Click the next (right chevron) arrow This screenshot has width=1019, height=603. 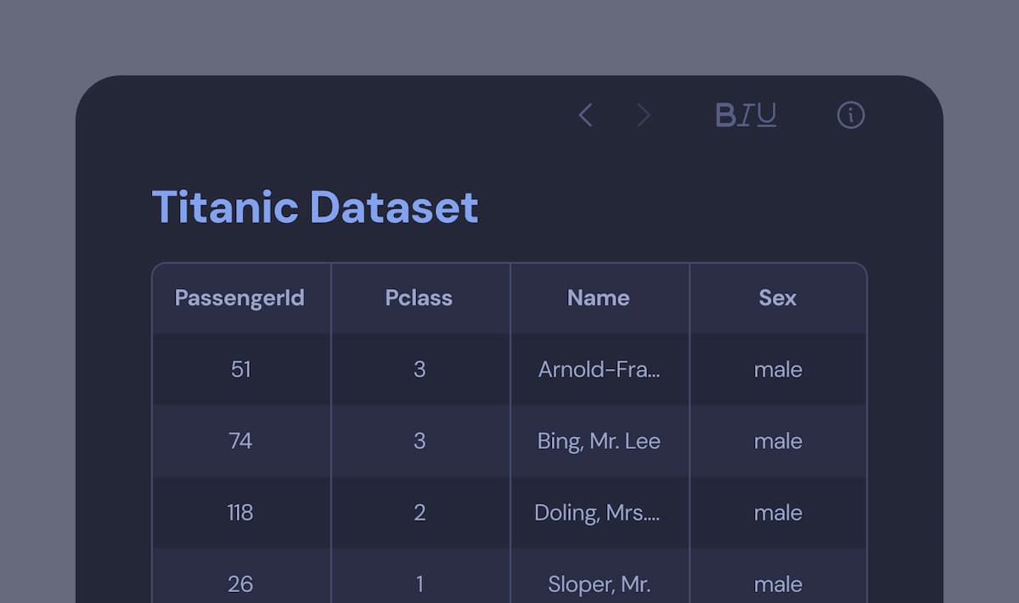(644, 115)
